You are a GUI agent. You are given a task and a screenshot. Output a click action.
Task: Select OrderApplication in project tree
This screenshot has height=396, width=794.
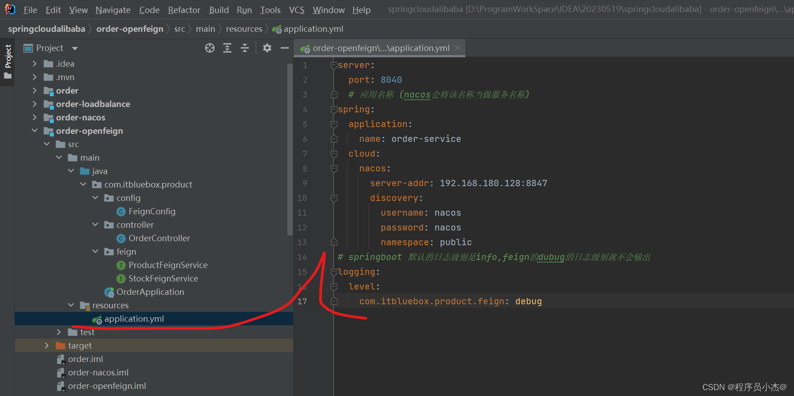coord(150,292)
